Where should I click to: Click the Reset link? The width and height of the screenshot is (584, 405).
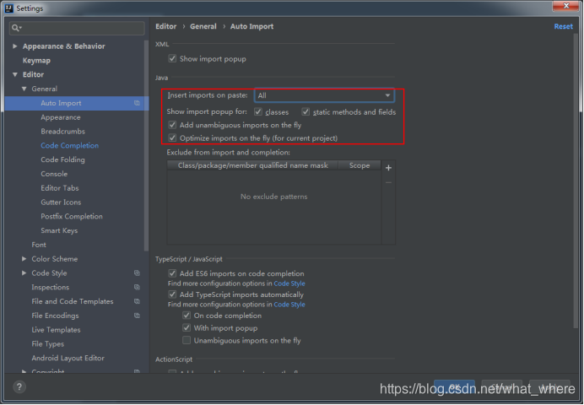pyautogui.click(x=563, y=26)
